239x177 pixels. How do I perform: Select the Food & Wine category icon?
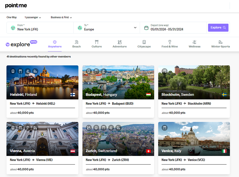point(170,42)
